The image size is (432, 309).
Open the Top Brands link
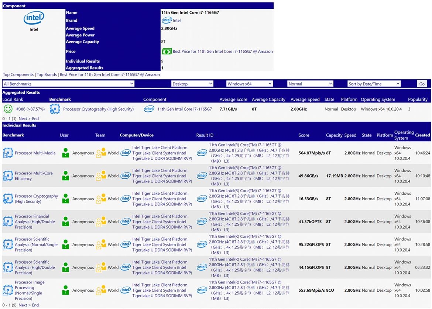(47, 74)
